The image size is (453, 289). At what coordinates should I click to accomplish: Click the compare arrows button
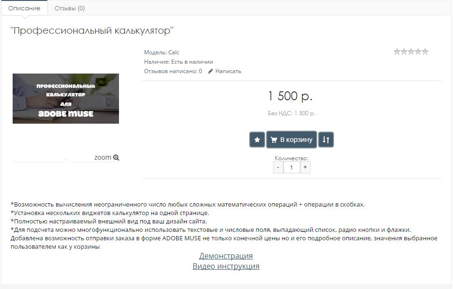(326, 140)
